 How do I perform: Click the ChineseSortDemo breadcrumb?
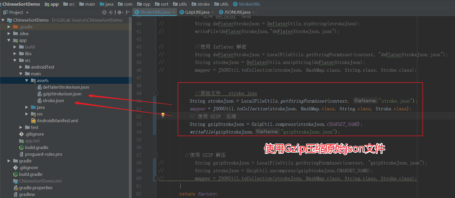(21, 4)
